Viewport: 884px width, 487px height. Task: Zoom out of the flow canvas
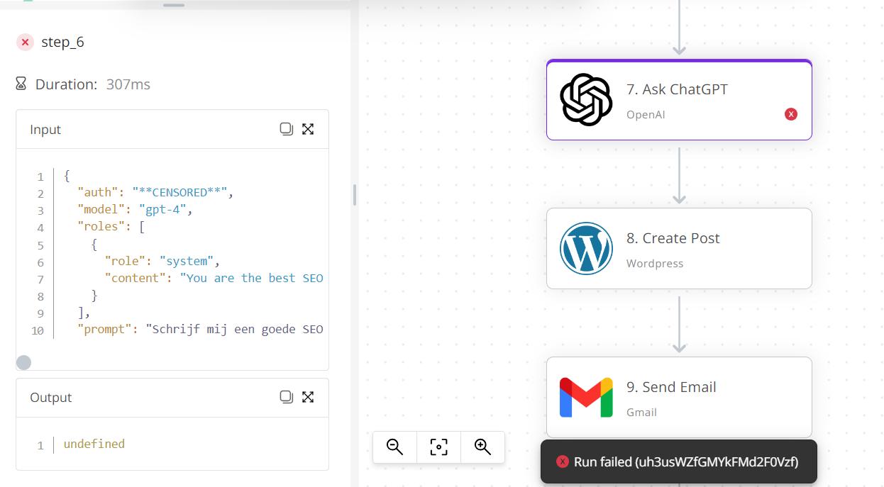tap(395, 447)
